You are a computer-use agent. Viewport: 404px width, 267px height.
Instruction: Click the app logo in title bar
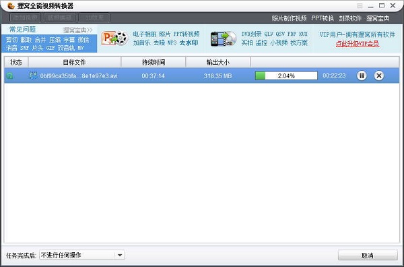coord(11,5)
